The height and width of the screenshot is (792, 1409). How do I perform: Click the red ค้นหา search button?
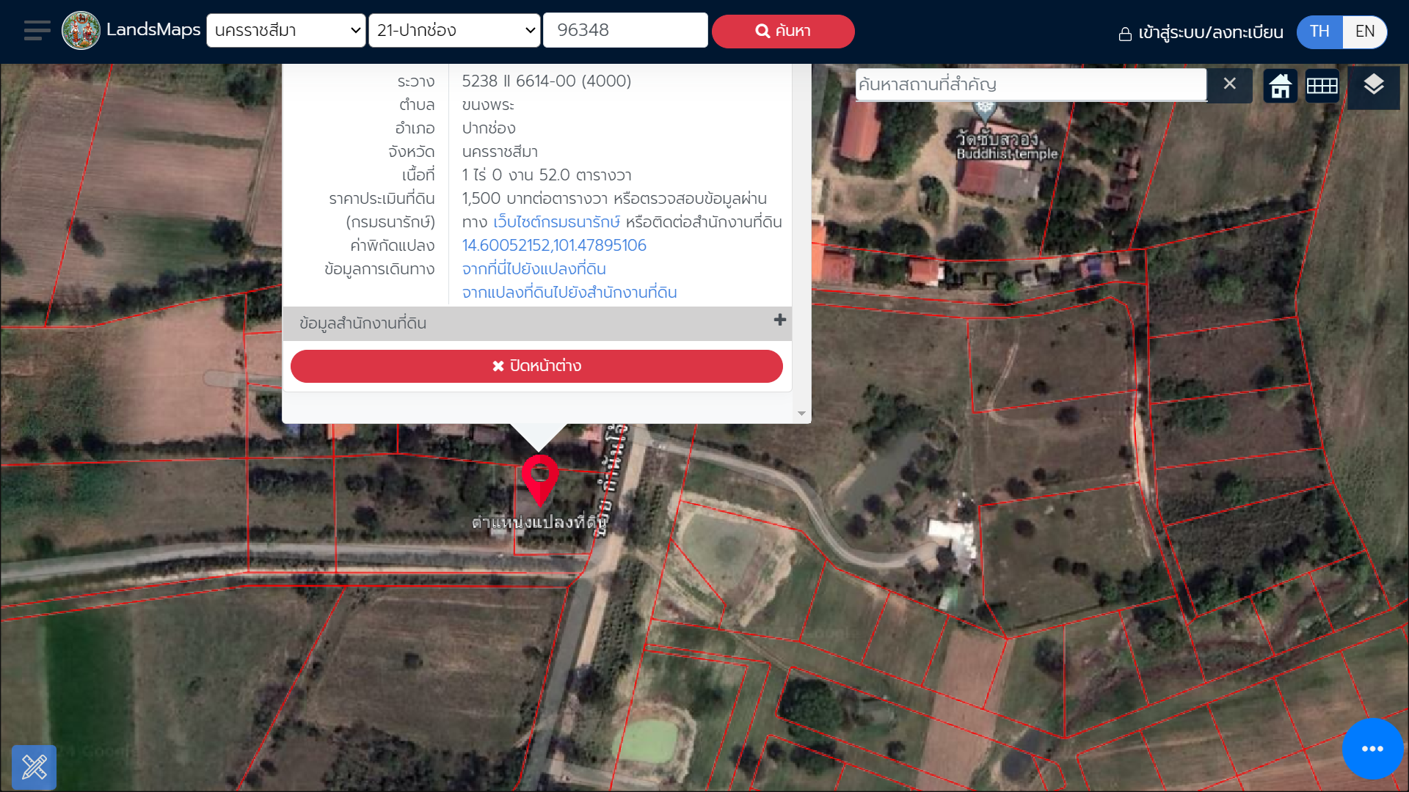point(782,32)
